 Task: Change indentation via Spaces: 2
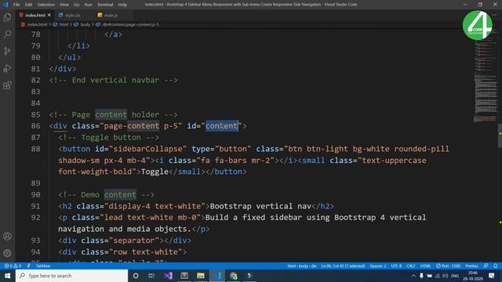tap(378, 266)
